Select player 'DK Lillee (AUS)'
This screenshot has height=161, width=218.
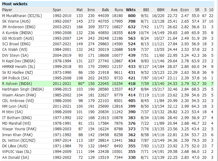point(15,146)
